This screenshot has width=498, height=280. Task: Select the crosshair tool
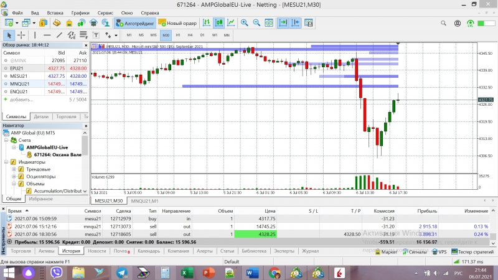[x=21, y=35]
